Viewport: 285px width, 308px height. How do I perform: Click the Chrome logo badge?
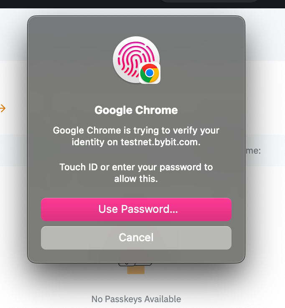point(149,74)
